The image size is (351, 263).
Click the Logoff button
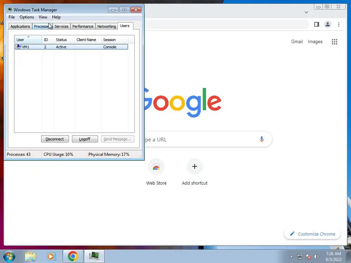(x=85, y=139)
